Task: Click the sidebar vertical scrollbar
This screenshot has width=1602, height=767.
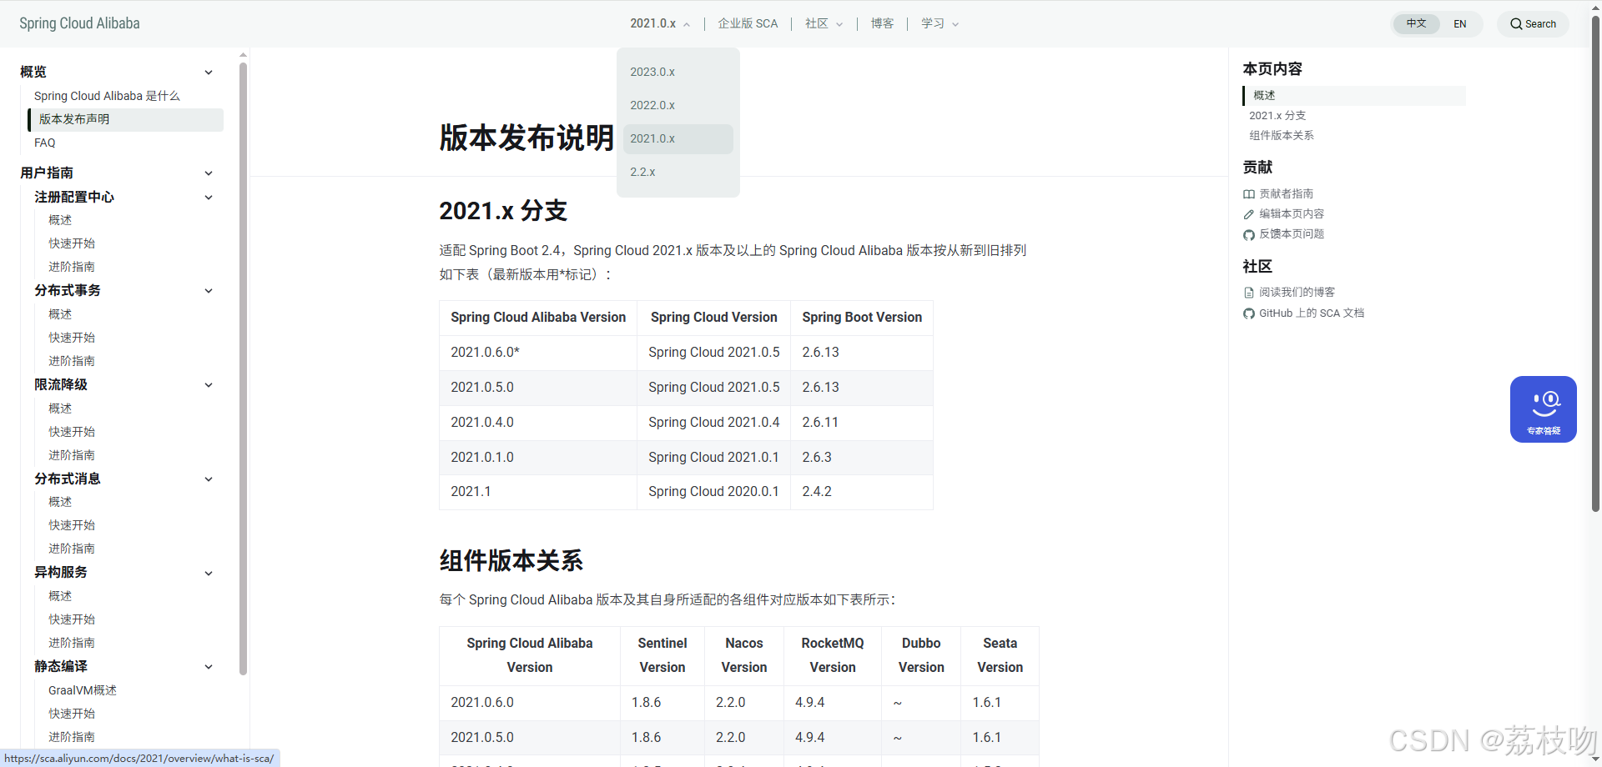Action: (x=243, y=367)
